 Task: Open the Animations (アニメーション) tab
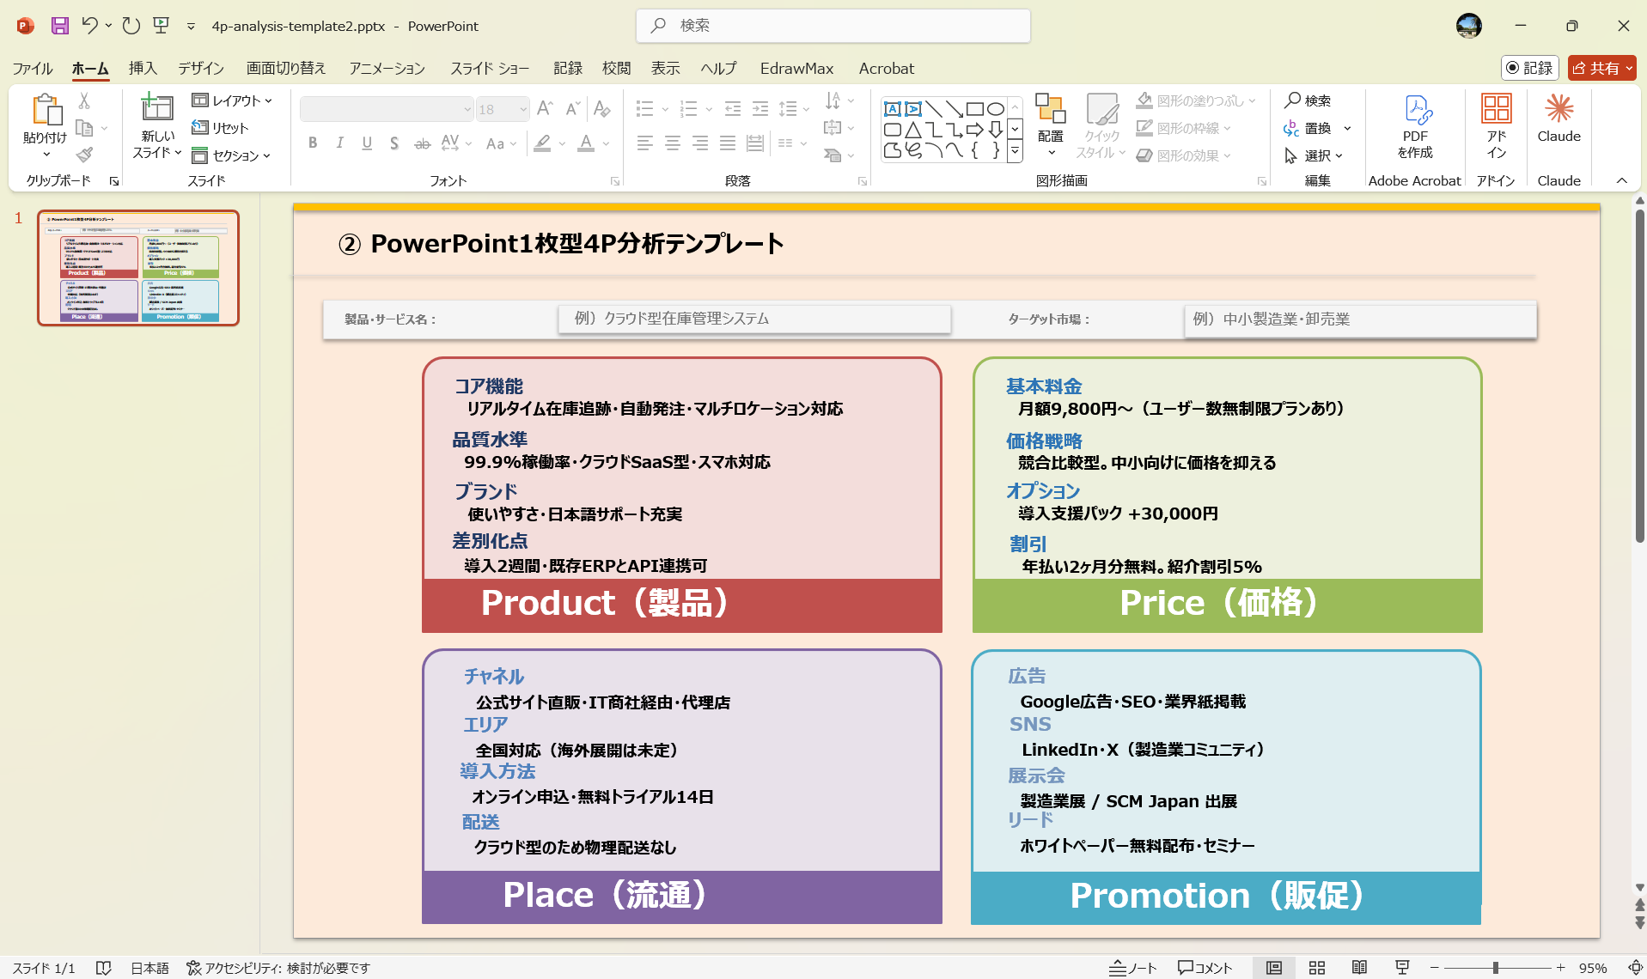387,68
